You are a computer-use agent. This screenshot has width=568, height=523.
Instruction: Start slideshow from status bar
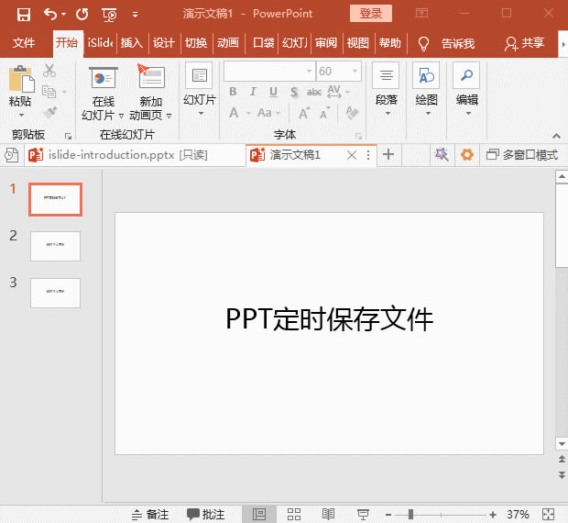(363, 514)
